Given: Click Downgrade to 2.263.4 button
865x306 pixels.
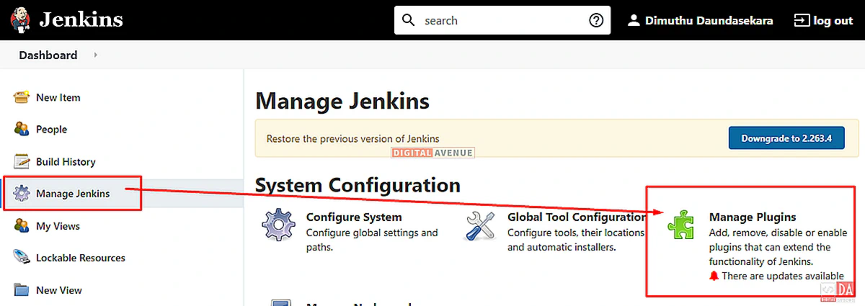Looking at the screenshot, I should click(x=786, y=138).
